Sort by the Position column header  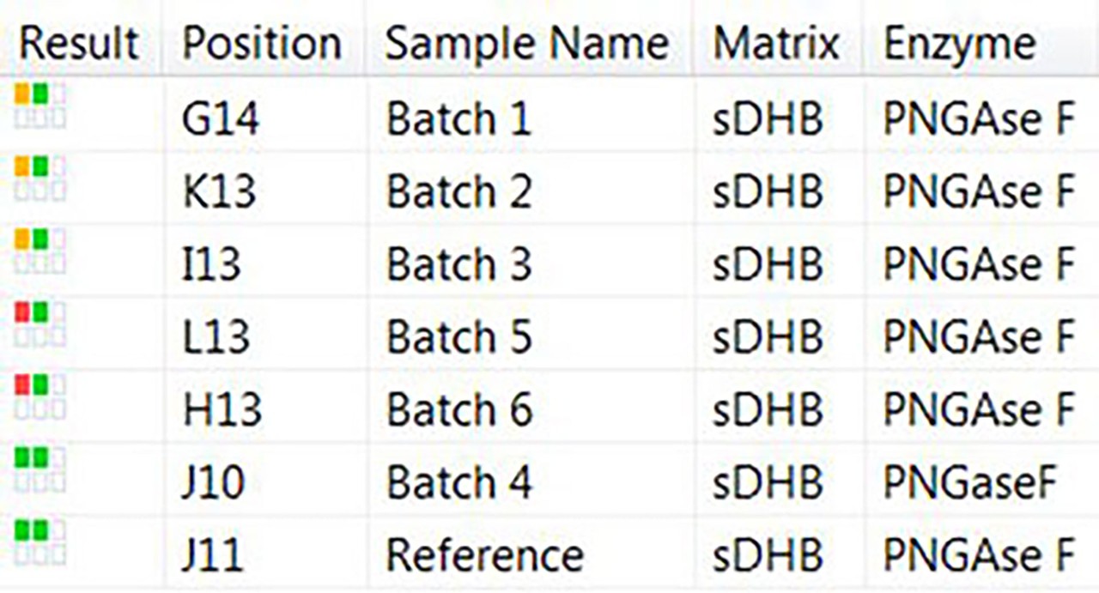[x=260, y=42]
